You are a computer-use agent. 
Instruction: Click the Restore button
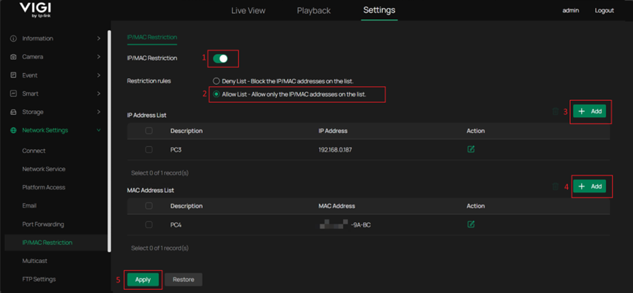point(184,280)
